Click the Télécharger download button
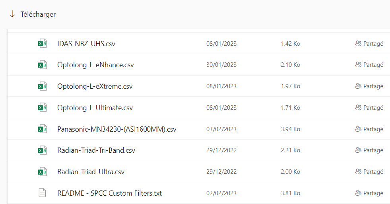The height and width of the screenshot is (204, 390). coord(32,14)
